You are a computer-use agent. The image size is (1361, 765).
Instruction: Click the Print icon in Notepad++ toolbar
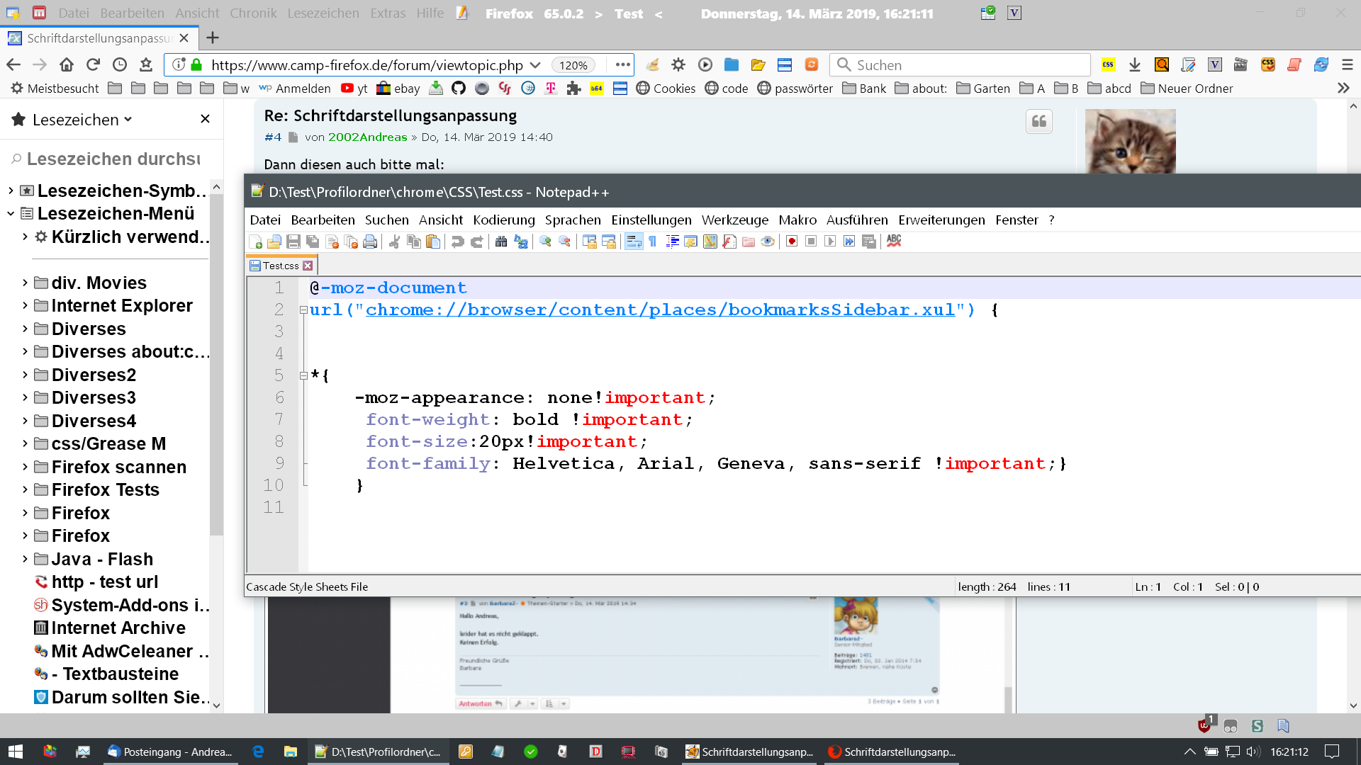pos(370,242)
